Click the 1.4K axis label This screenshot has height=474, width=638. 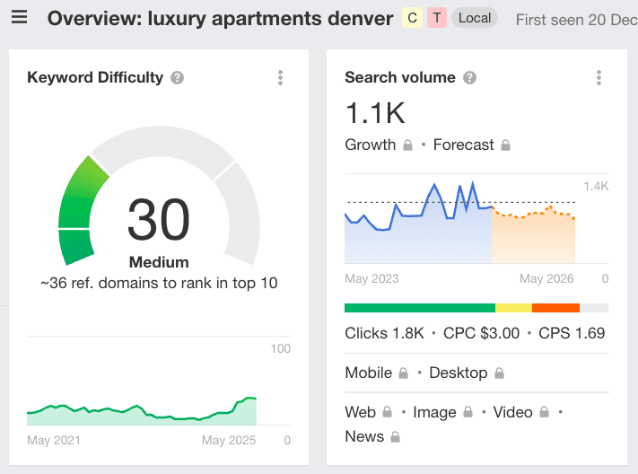596,186
